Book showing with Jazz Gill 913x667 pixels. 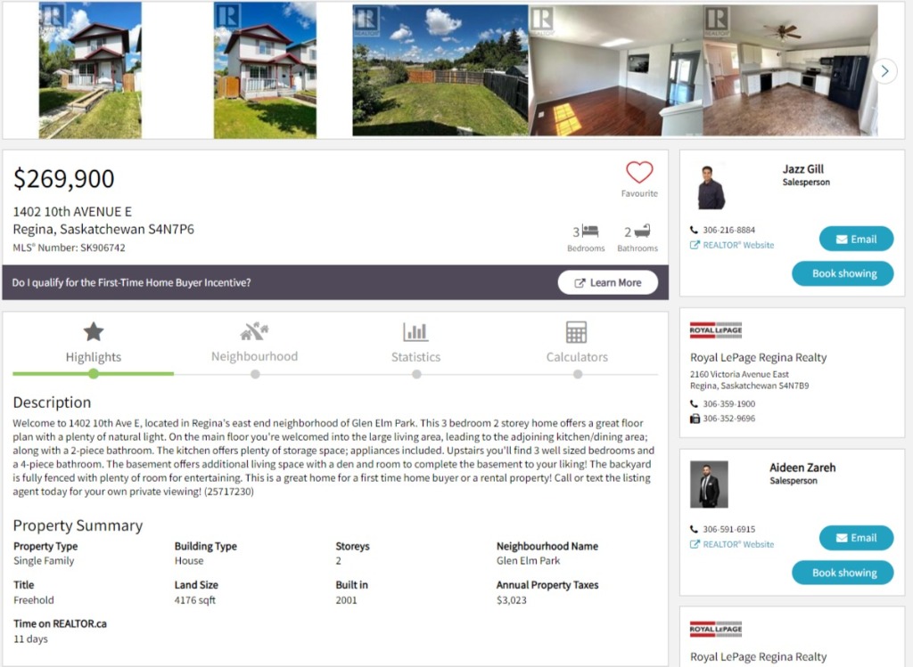click(x=843, y=273)
